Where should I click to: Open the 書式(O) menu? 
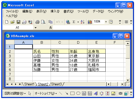(x=68, y=11)
